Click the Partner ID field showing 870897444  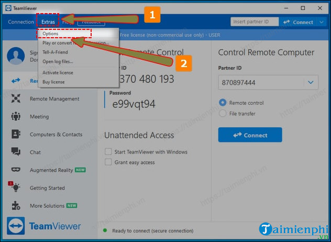pyautogui.click(x=268, y=82)
